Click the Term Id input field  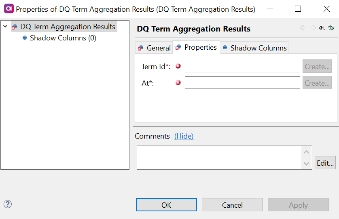point(242,66)
